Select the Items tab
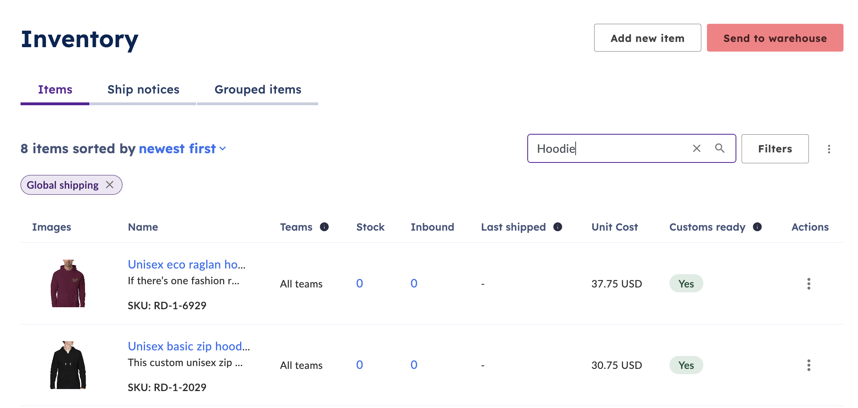This screenshot has height=408, width=858. (x=55, y=90)
